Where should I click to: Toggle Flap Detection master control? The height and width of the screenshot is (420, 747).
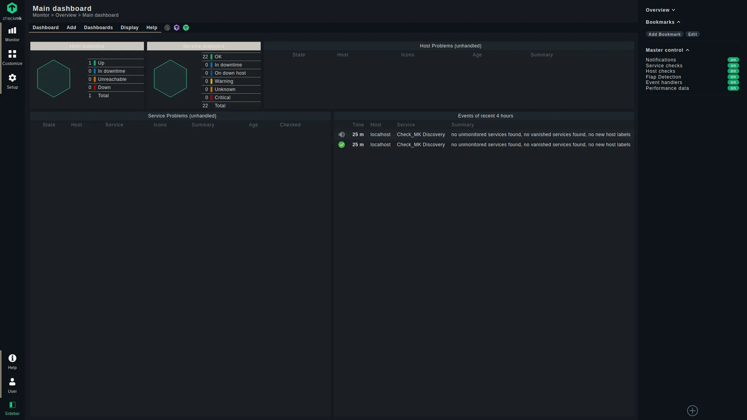pos(733,77)
